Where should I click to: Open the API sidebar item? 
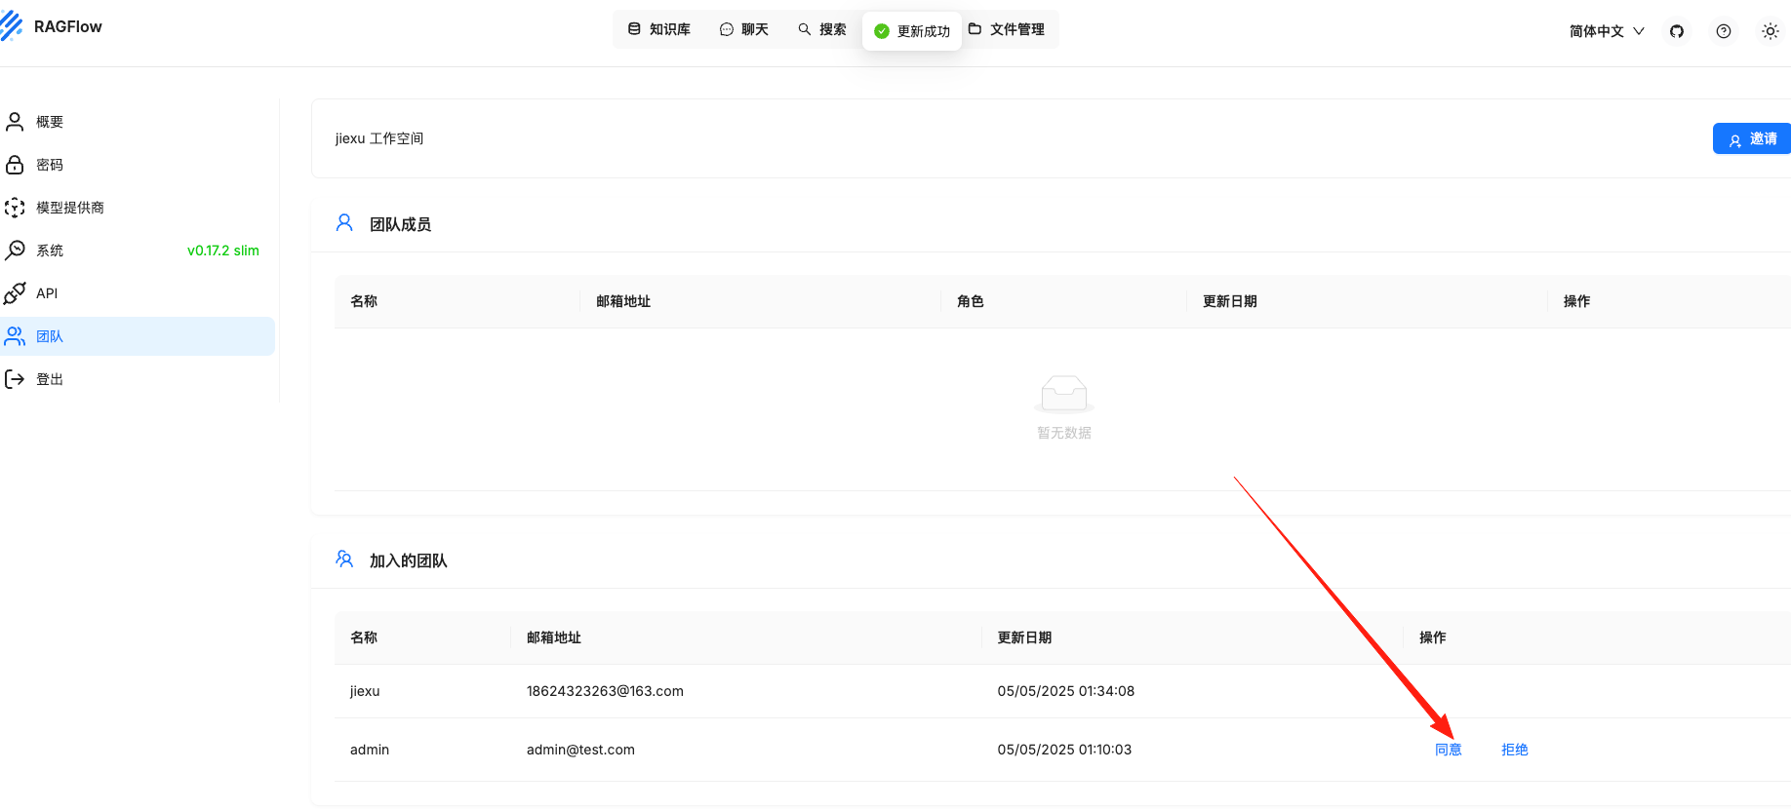(x=47, y=293)
